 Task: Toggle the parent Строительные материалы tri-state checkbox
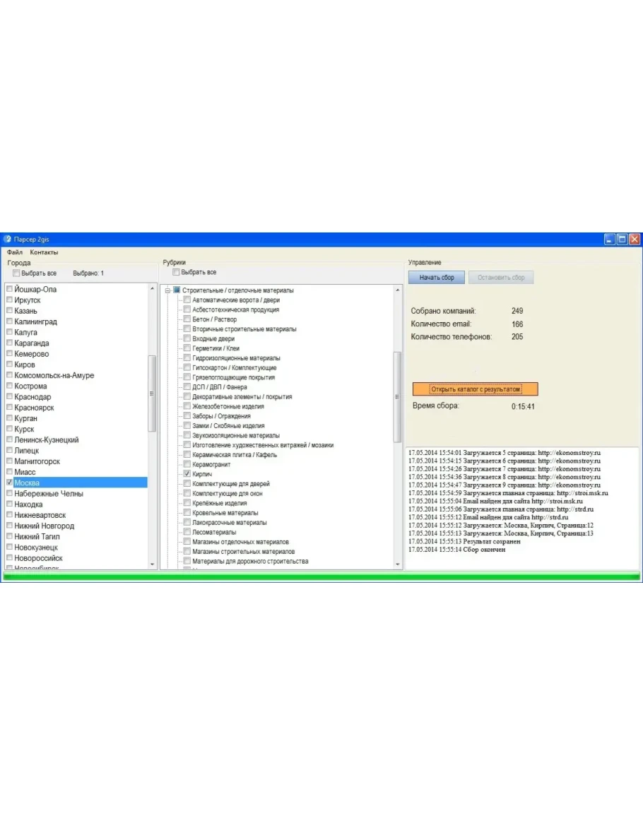click(177, 290)
